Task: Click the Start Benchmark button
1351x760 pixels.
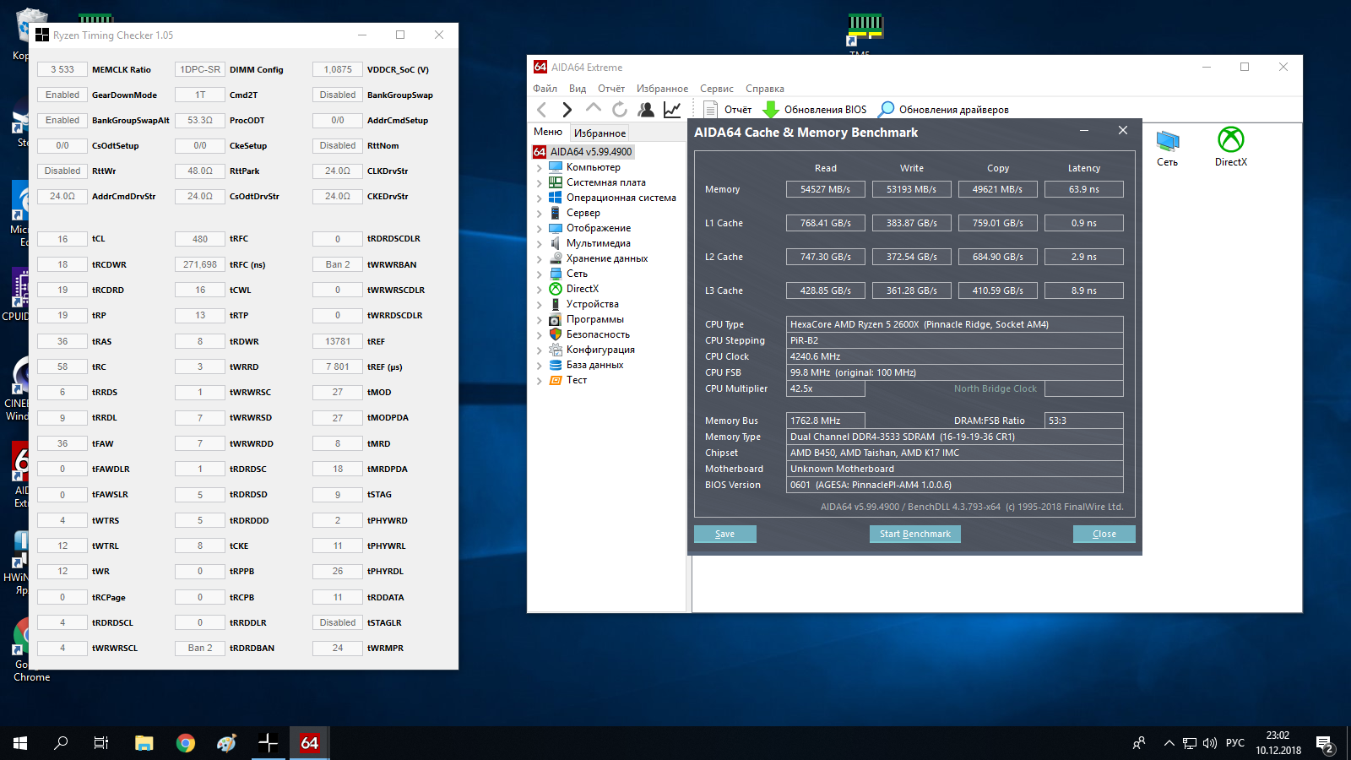Action: tap(915, 534)
